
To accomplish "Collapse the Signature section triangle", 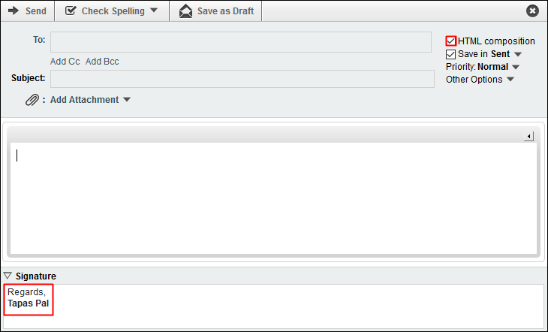I will (x=8, y=276).
